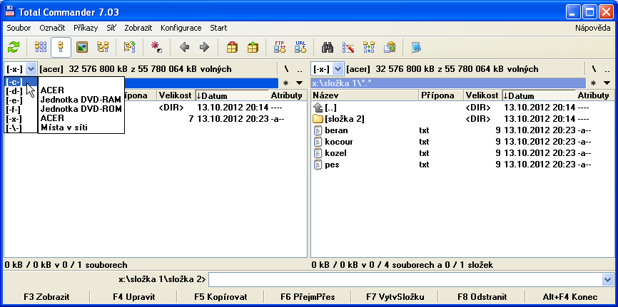Open the Start menu in the menu bar
Viewport: 618px width, 307px height.
coord(218,28)
